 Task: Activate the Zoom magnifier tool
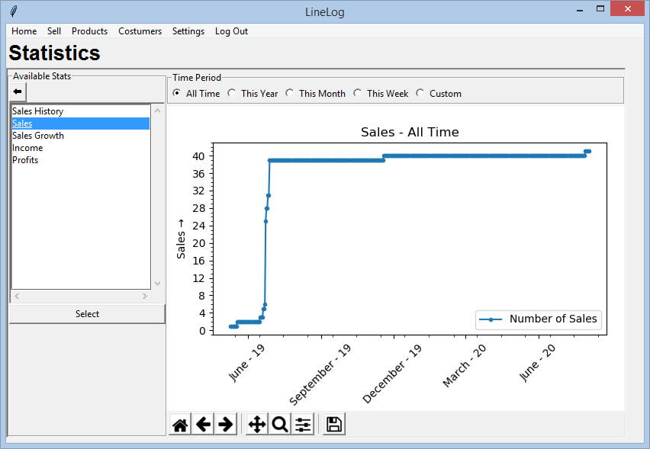[280, 425]
